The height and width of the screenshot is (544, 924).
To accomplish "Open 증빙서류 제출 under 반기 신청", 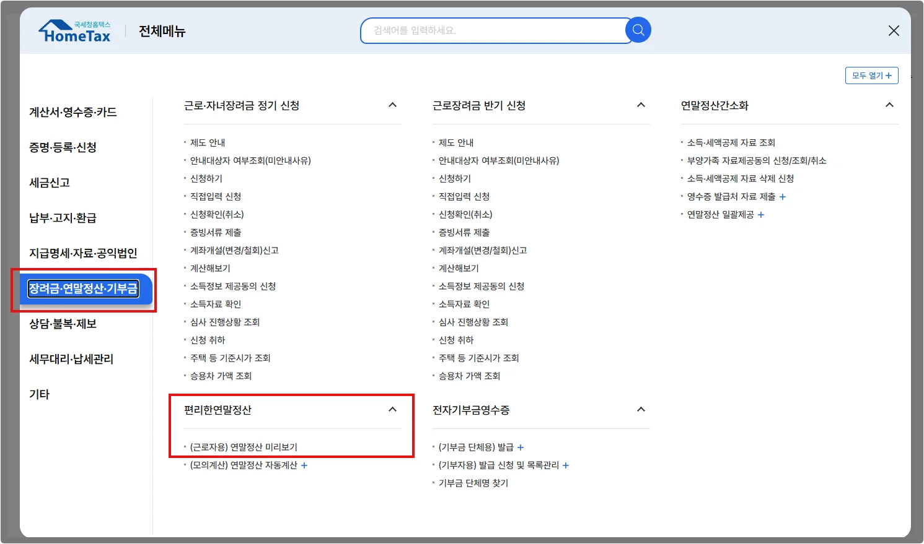I will coord(464,233).
